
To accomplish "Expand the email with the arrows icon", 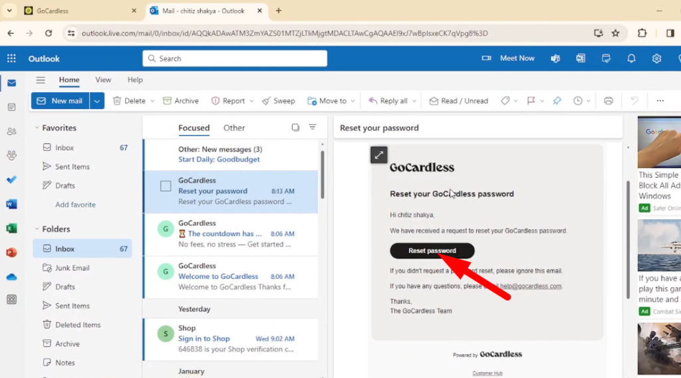I will tap(378, 155).
